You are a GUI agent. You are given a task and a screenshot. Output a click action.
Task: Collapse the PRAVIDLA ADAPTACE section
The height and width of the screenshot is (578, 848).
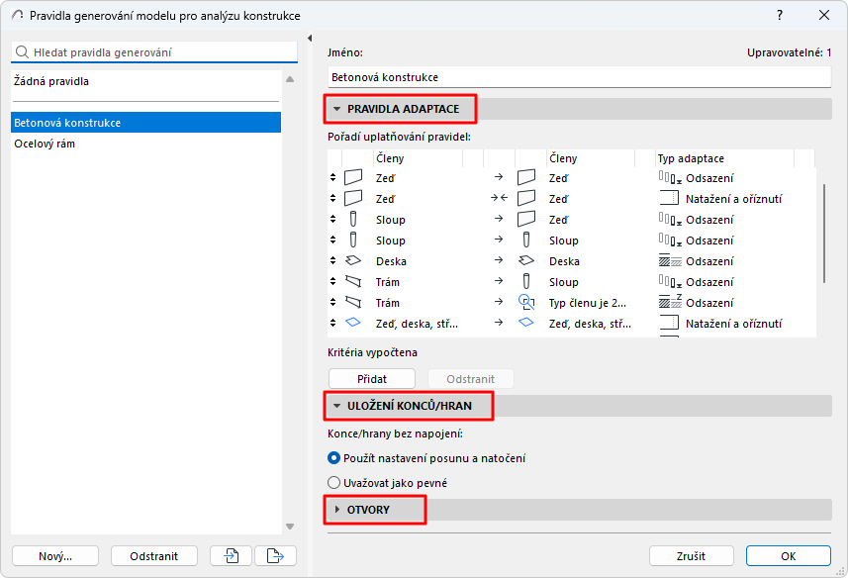pyautogui.click(x=337, y=108)
